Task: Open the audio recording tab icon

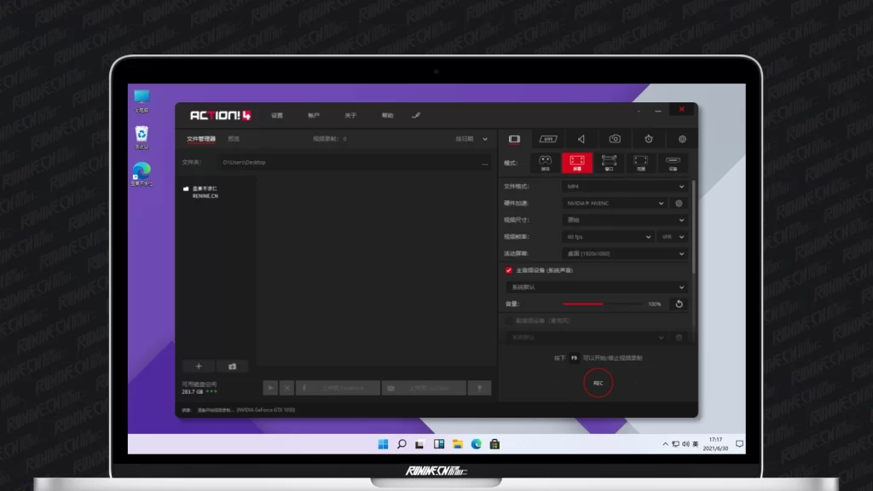Action: (581, 139)
